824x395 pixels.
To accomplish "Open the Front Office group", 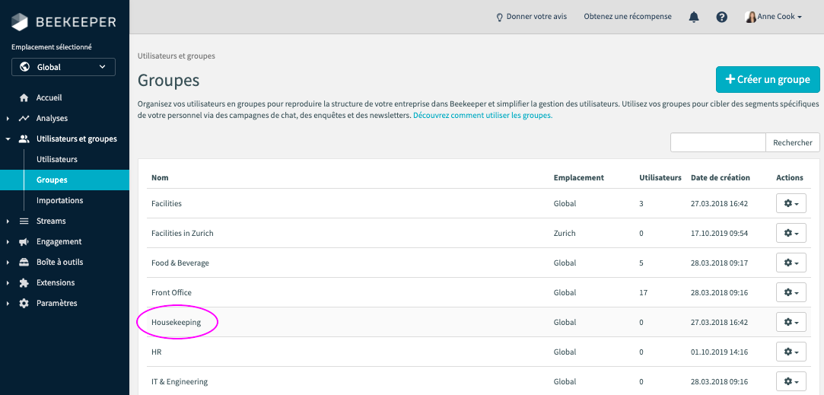I will (x=171, y=292).
